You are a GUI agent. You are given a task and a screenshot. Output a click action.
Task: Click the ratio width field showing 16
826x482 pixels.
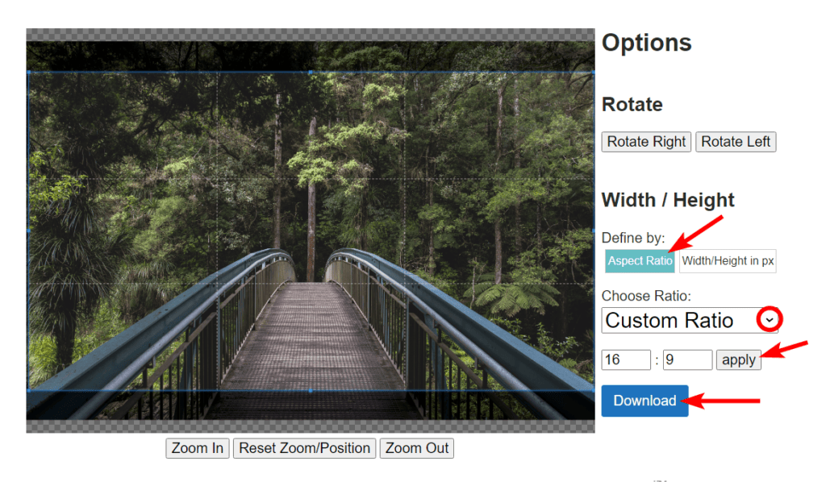(626, 359)
